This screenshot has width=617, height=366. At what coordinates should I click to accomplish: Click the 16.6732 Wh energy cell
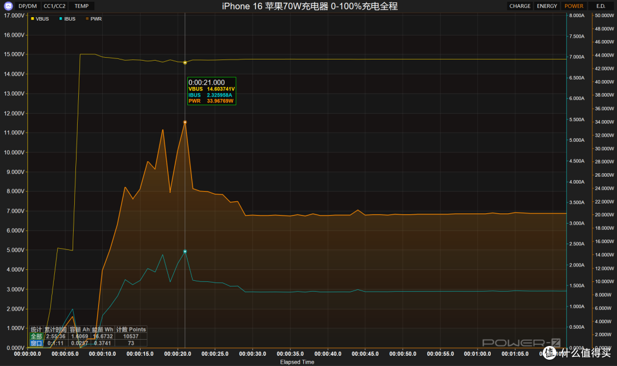tap(103, 336)
